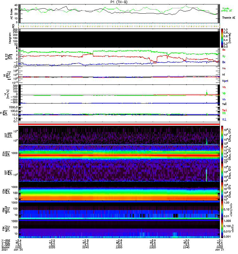Select the red Ne legend label
238x254 pixels.
pos(224,68)
